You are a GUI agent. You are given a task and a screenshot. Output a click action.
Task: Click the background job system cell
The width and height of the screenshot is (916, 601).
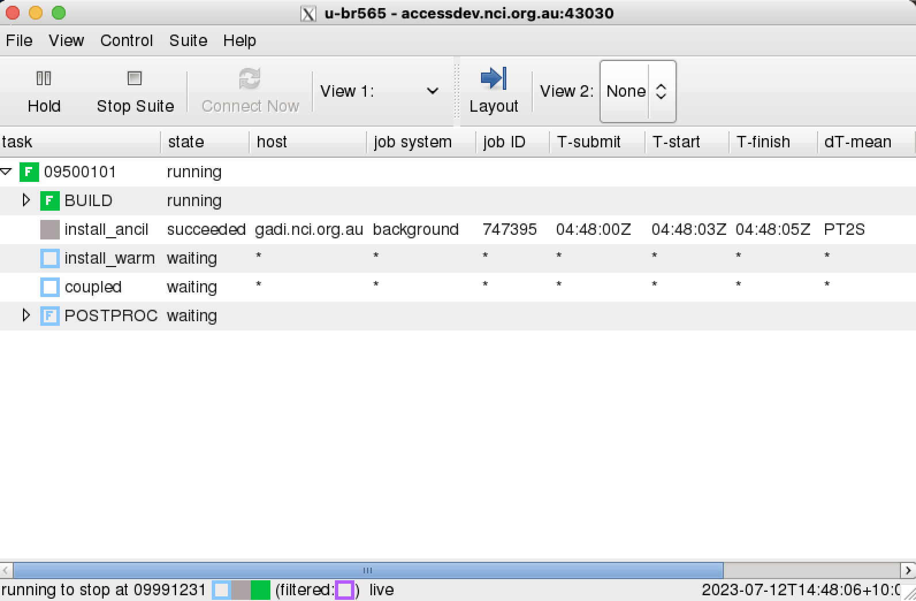coord(416,229)
